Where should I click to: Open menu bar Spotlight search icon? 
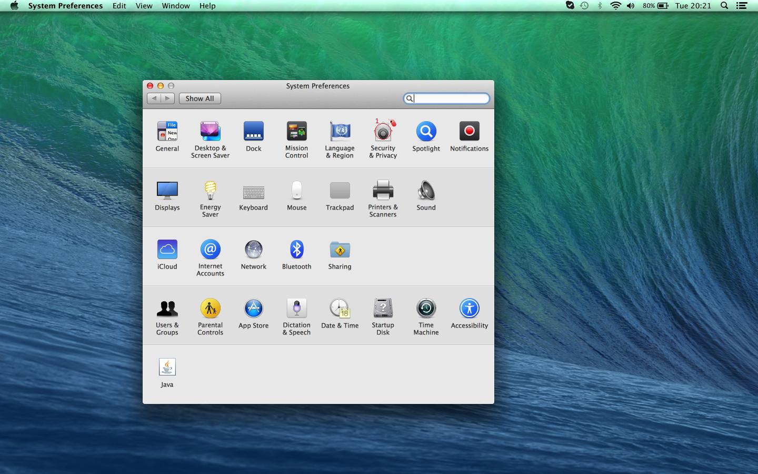(724, 6)
